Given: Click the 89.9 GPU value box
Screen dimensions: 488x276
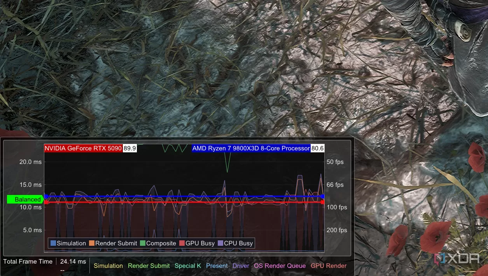Looking at the screenshot, I should (129, 148).
